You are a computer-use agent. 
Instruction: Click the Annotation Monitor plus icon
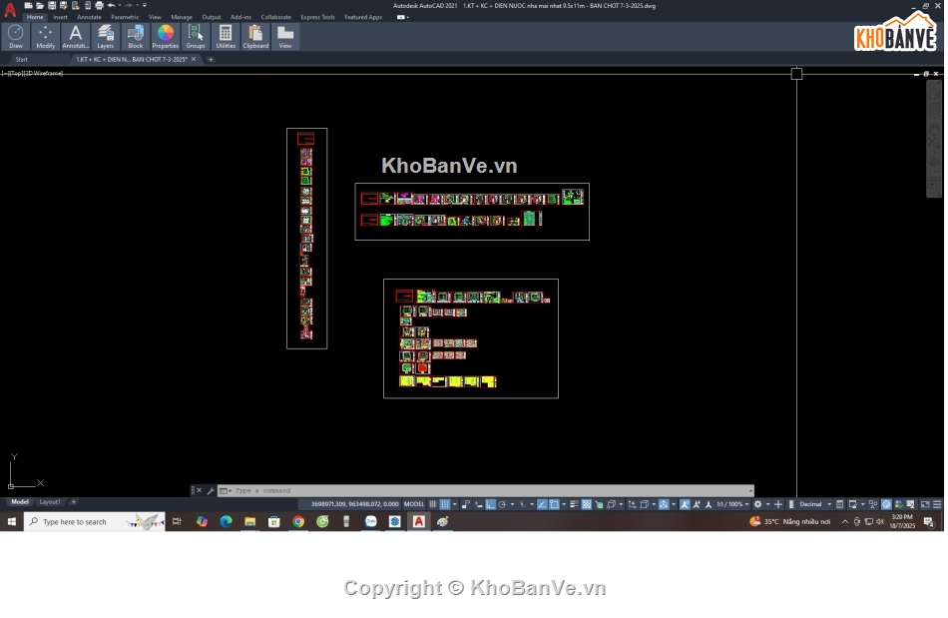tap(778, 504)
